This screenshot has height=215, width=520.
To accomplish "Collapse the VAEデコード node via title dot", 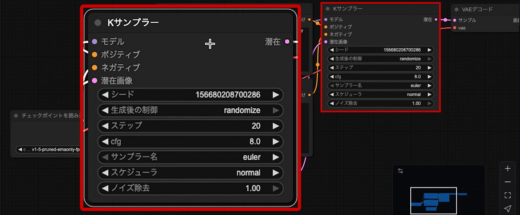I will point(457,9).
